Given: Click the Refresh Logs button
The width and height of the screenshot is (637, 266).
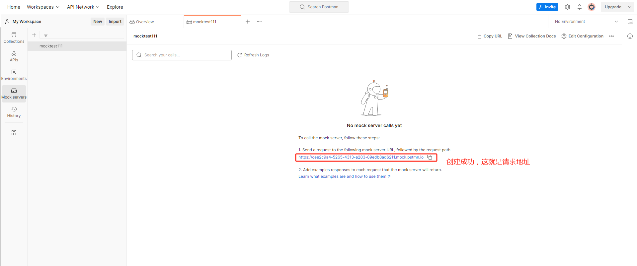Looking at the screenshot, I should pos(253,55).
